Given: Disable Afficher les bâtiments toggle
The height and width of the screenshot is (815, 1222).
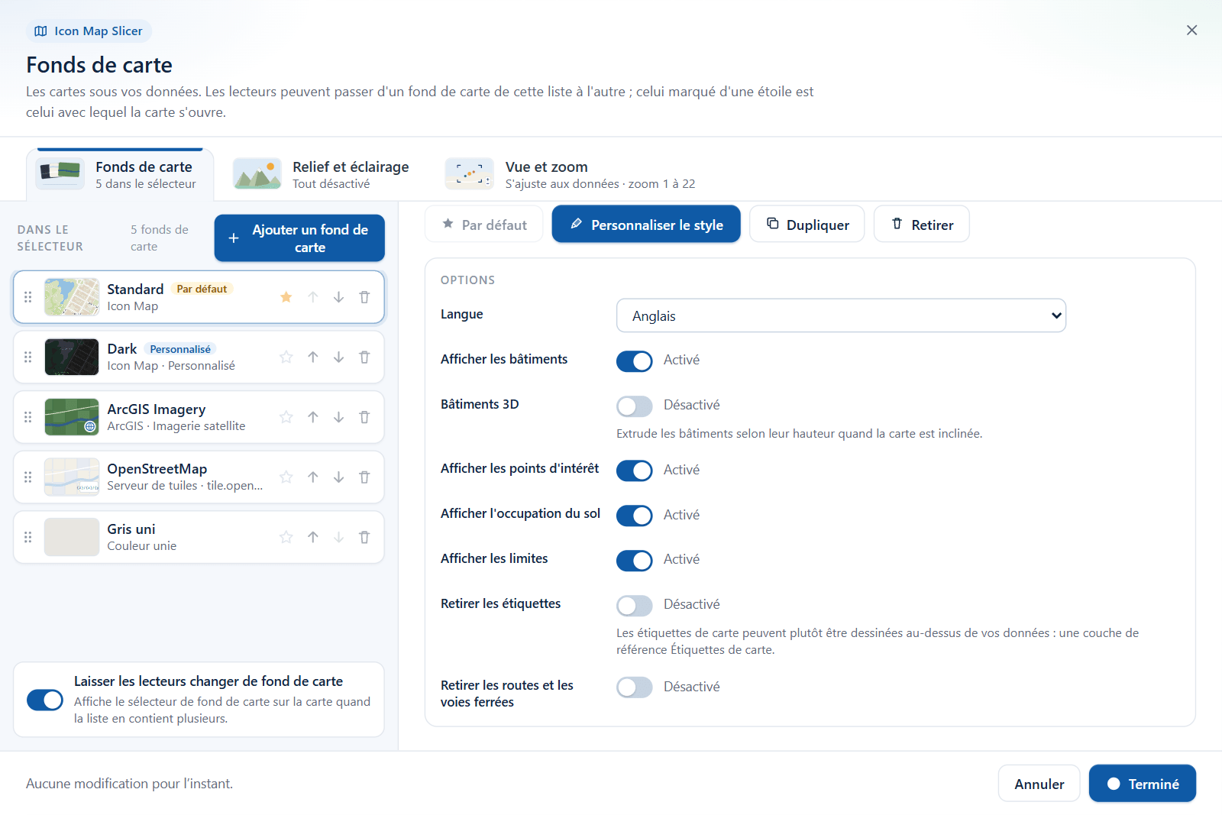Looking at the screenshot, I should (635, 361).
